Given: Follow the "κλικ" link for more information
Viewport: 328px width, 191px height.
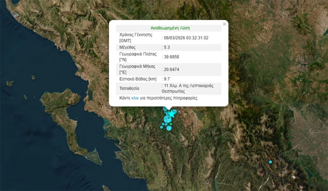Looking at the screenshot, I should [x=135, y=99].
